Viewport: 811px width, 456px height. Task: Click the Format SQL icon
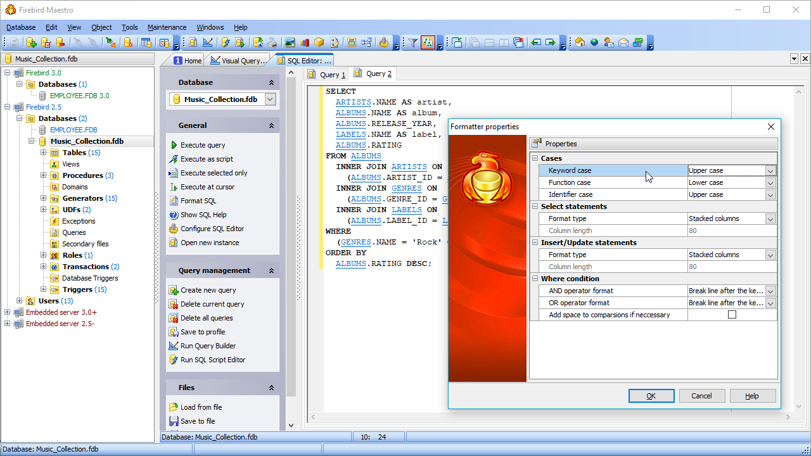point(174,201)
